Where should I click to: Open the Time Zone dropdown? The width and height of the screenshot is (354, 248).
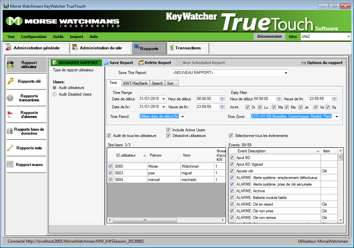pyautogui.click(x=336, y=116)
